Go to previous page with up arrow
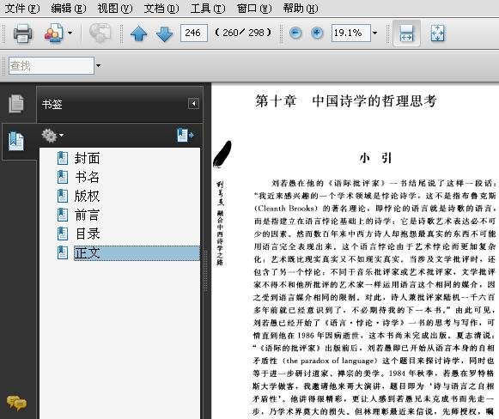Viewport: 499px width, 419px height. pyautogui.click(x=139, y=33)
